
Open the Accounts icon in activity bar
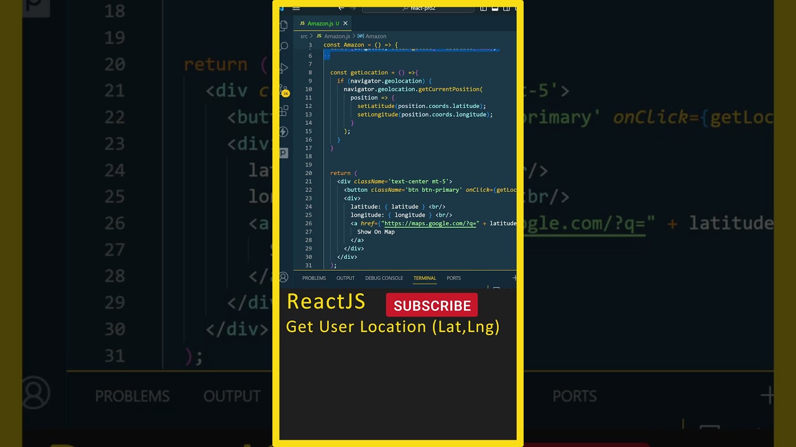[284, 278]
